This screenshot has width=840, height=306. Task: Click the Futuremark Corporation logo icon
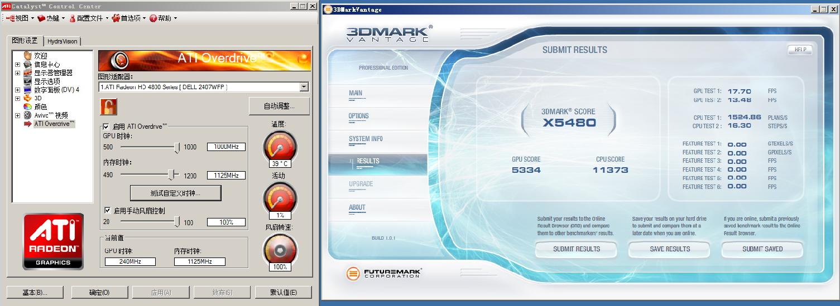[353, 274]
